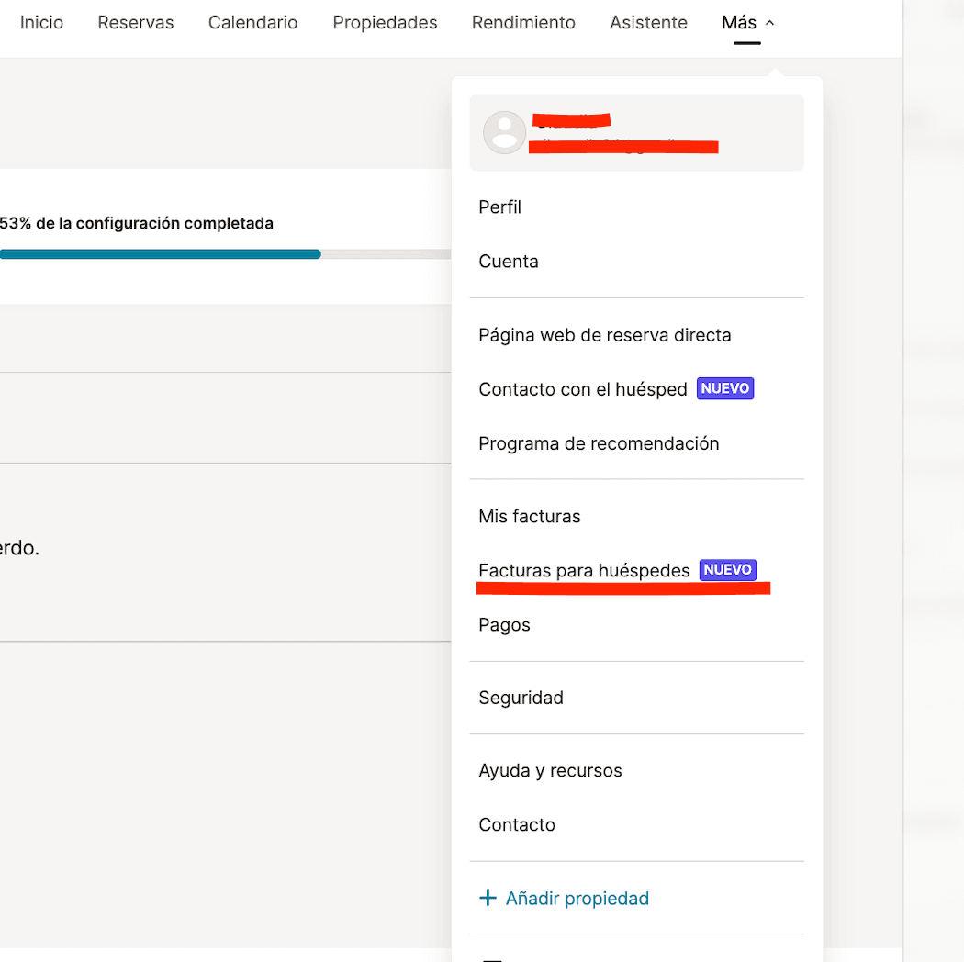Choose Página web de reserva directa

click(605, 335)
